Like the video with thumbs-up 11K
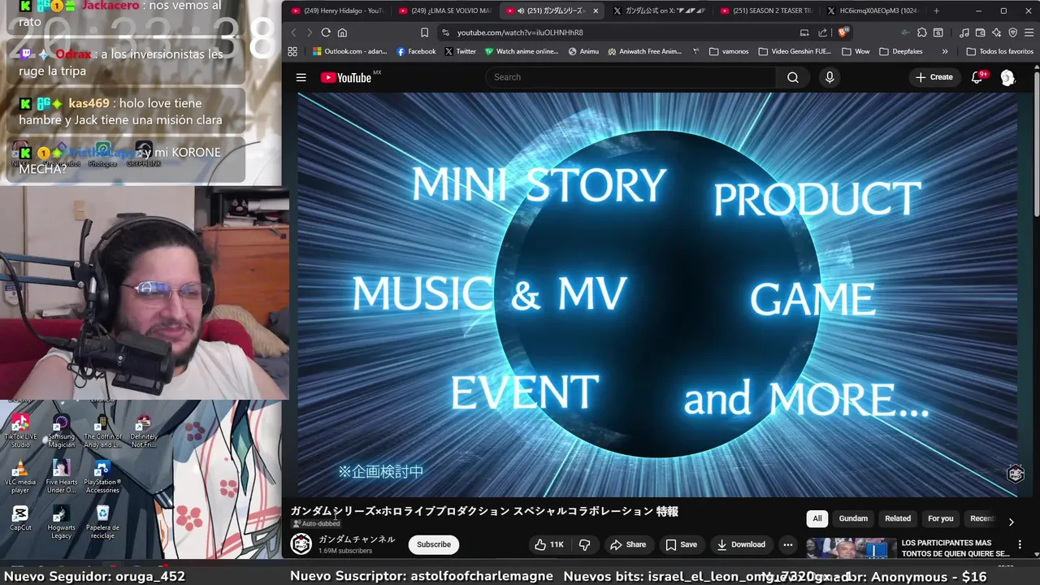Image resolution: width=1040 pixels, height=585 pixels. pos(548,544)
